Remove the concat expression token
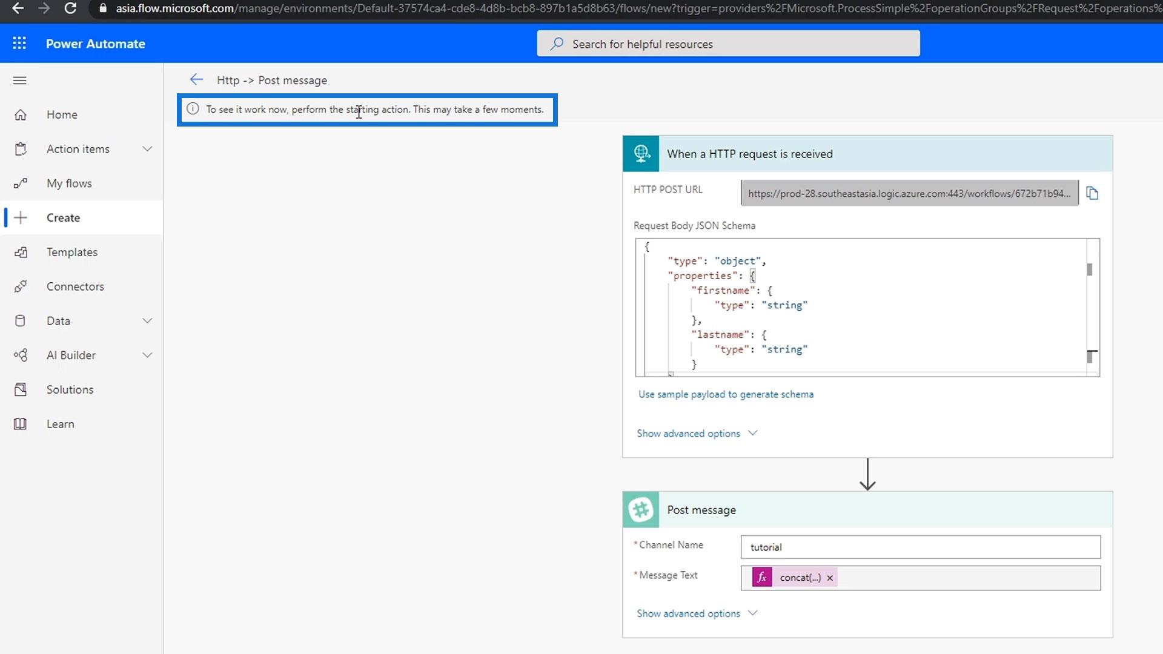The height and width of the screenshot is (654, 1163). (x=830, y=578)
